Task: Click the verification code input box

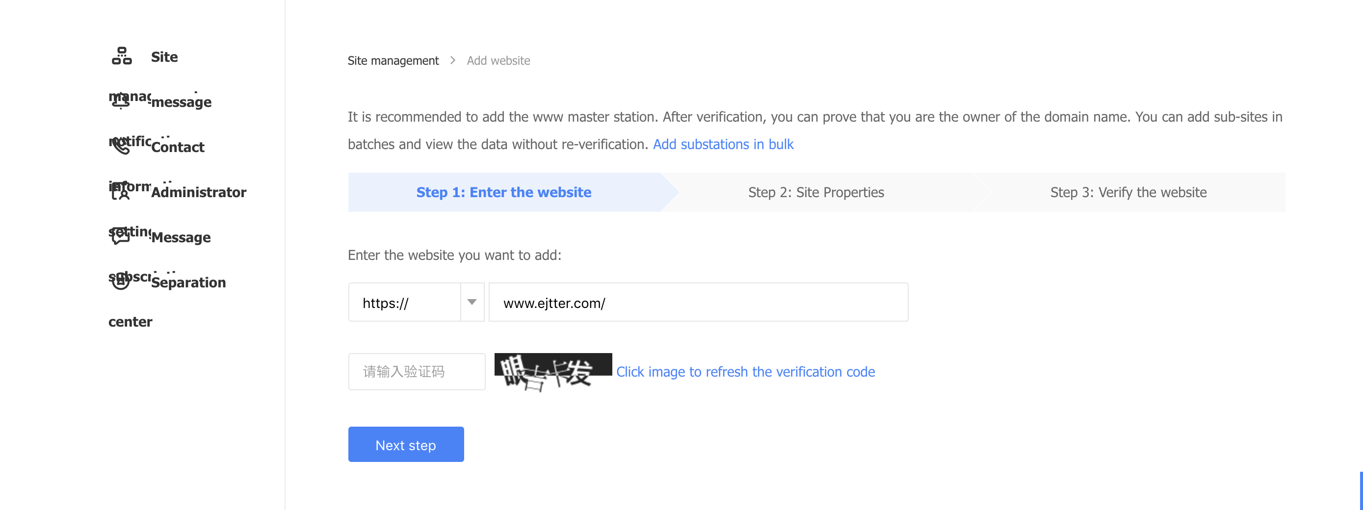Action: 417,372
